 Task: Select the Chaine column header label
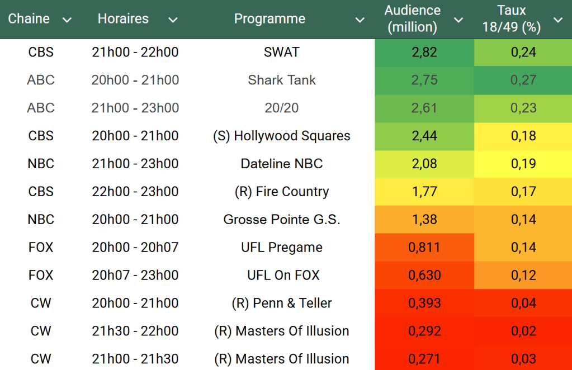(29, 19)
